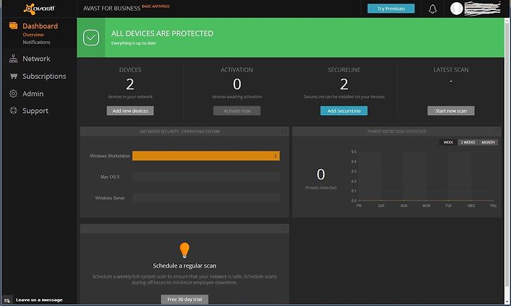Click the Threat Detection Statistics panel corner icon

coord(497,131)
